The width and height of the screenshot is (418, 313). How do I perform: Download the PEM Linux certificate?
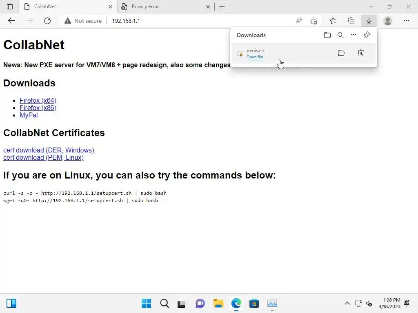[43, 158]
